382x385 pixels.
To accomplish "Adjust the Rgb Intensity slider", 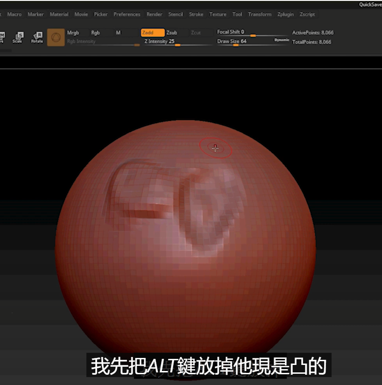I will (x=103, y=42).
